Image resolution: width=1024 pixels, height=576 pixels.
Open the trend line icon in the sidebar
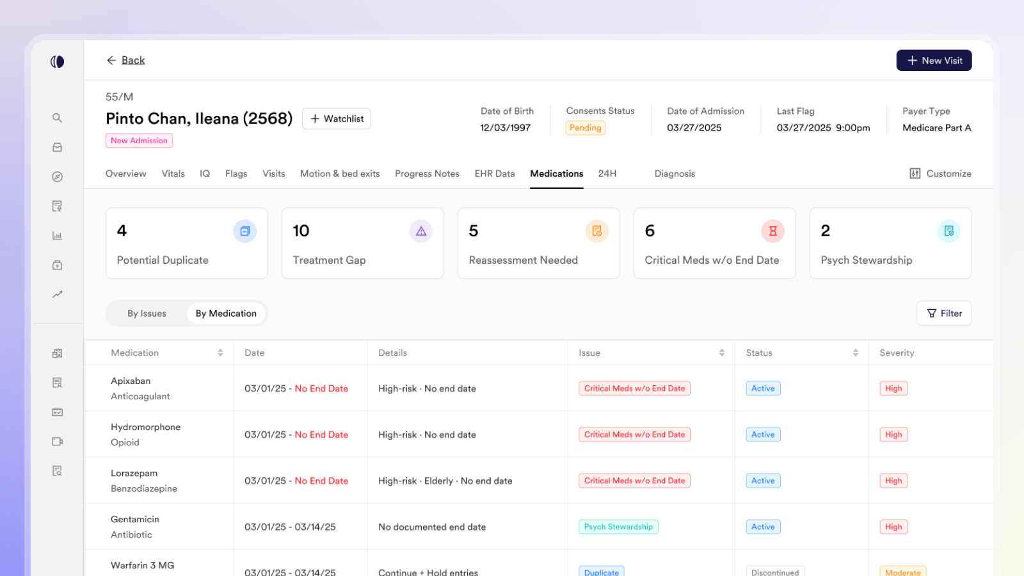tap(57, 294)
